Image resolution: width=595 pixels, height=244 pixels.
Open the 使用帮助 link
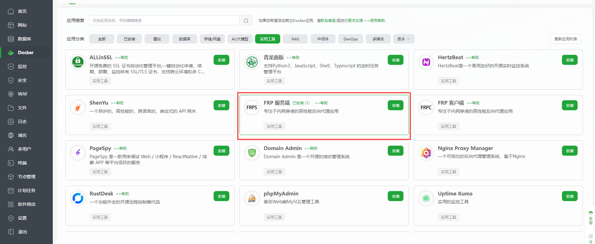377,21
